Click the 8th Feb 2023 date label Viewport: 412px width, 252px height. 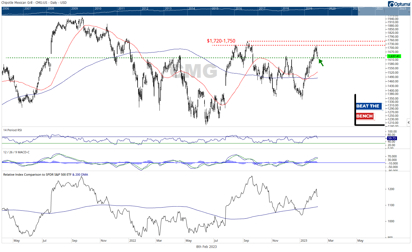point(206,247)
